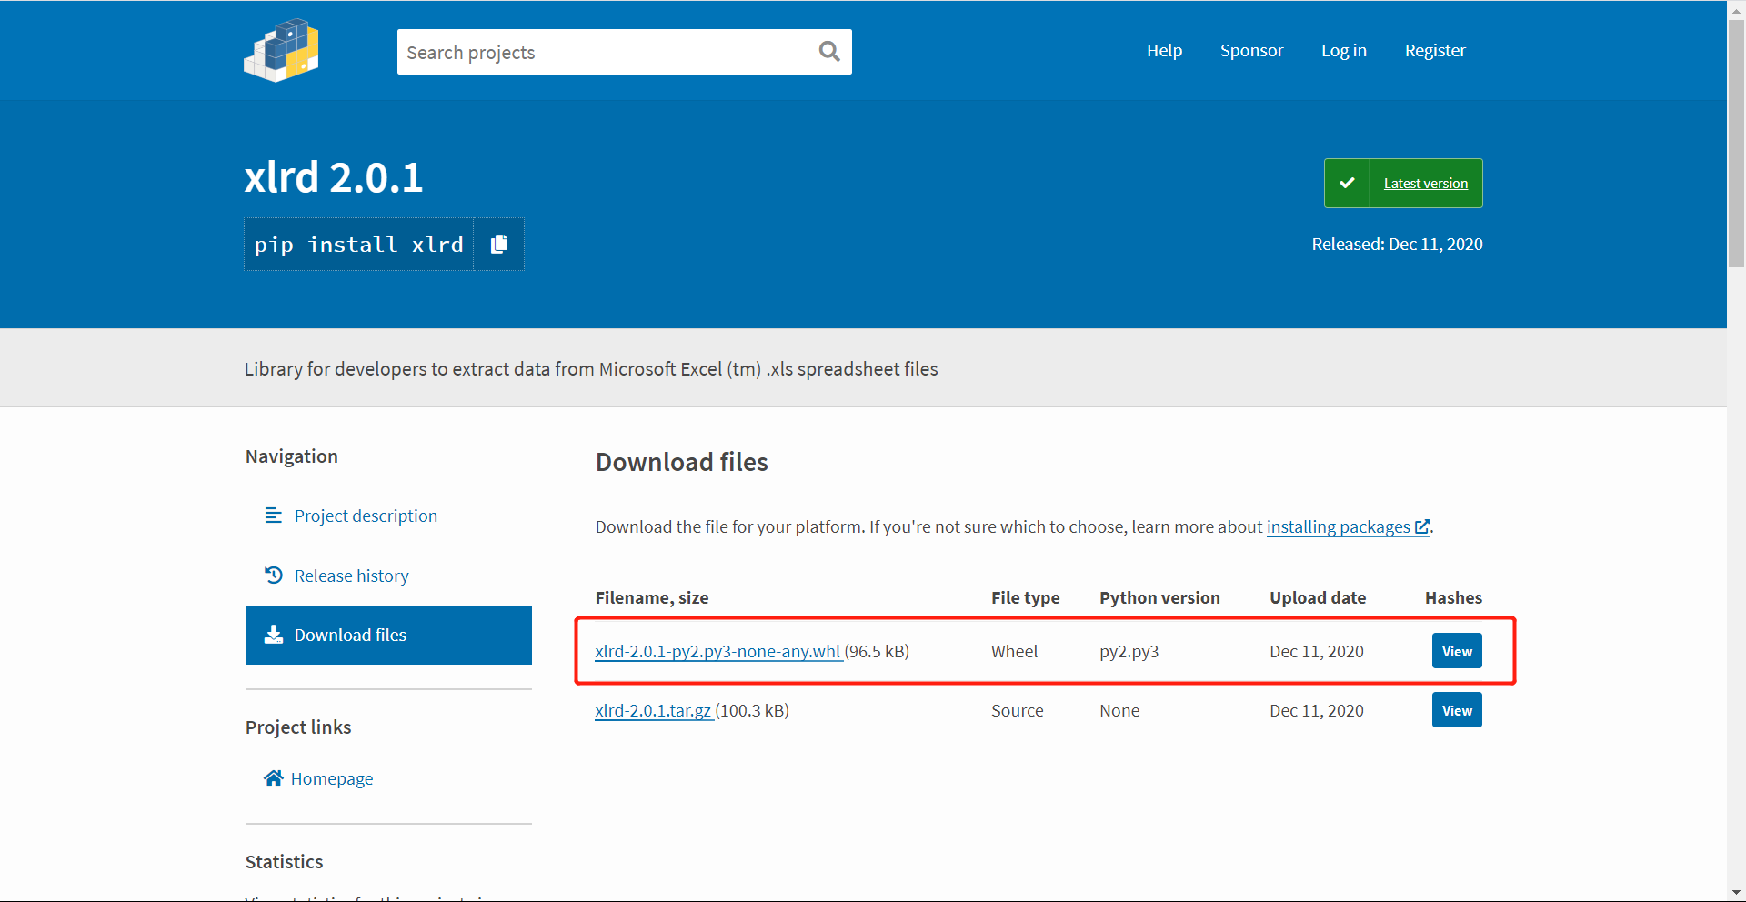View hashes for the source tar.gz
This screenshot has width=1746, height=902.
pyautogui.click(x=1456, y=709)
